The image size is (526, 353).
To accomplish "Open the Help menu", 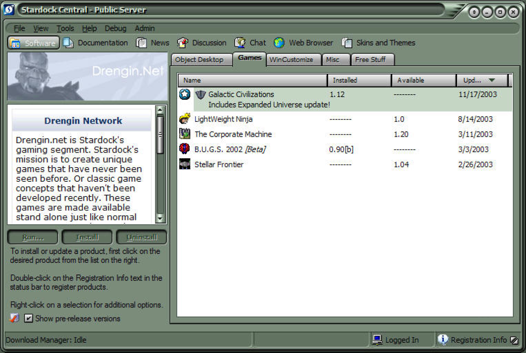I will (89, 28).
